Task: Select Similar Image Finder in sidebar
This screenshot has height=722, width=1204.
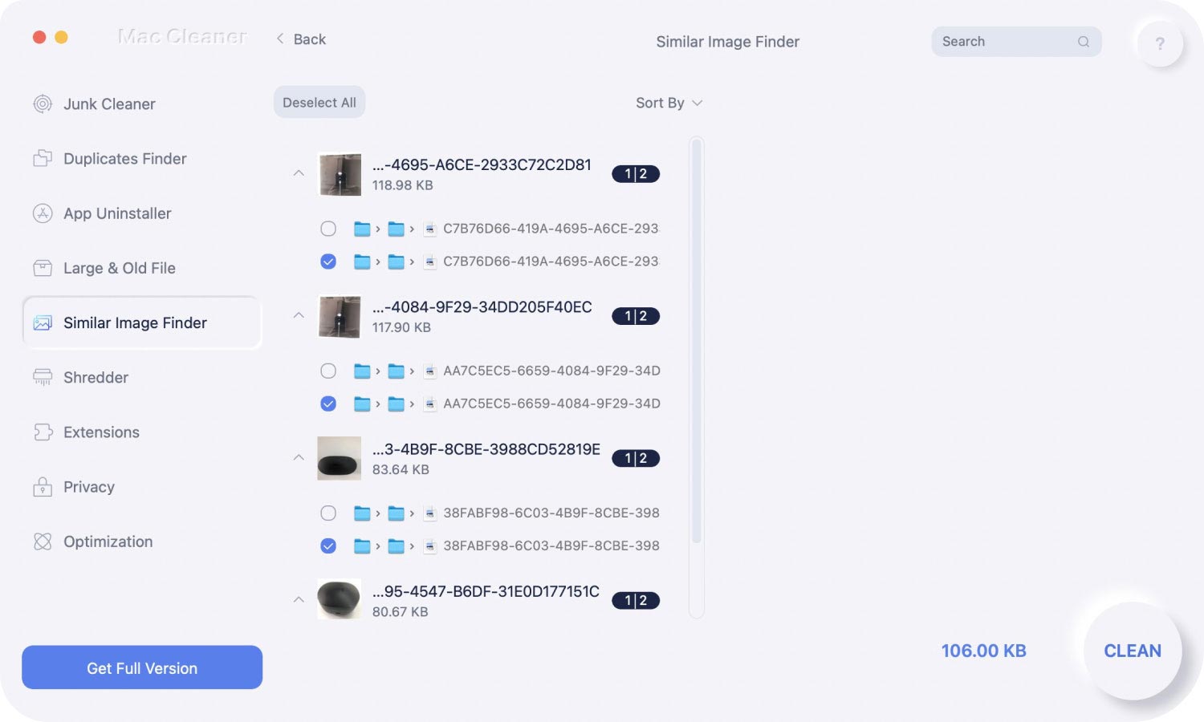Action: [135, 322]
